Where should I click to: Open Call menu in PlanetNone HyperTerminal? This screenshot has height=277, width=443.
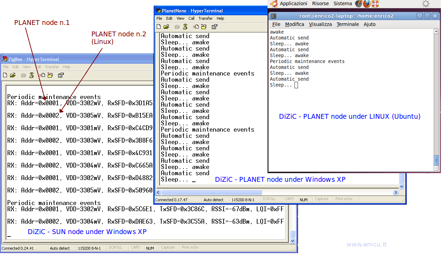191,18
